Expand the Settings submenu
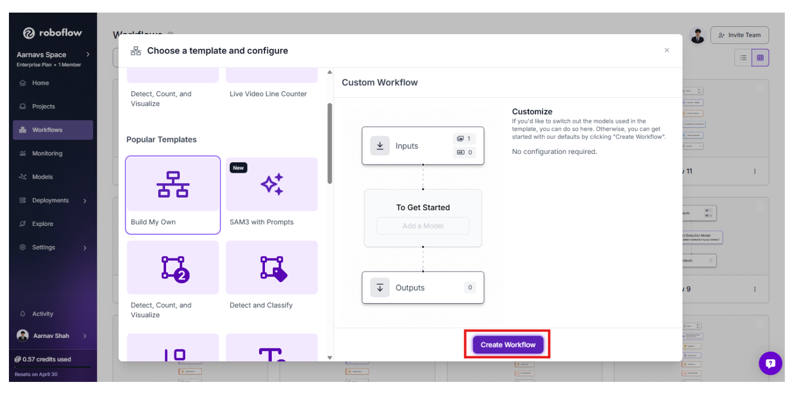The width and height of the screenshot is (799, 394). point(85,247)
